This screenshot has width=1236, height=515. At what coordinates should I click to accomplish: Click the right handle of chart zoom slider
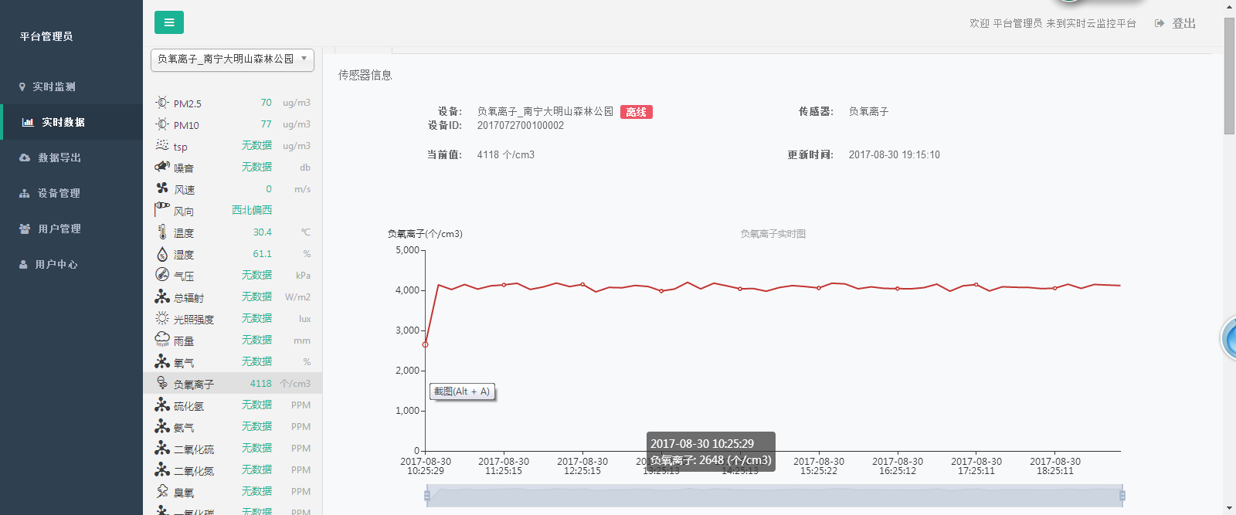(x=1122, y=496)
